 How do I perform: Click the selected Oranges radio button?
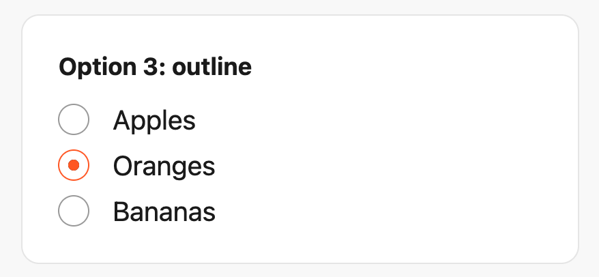[74, 165]
